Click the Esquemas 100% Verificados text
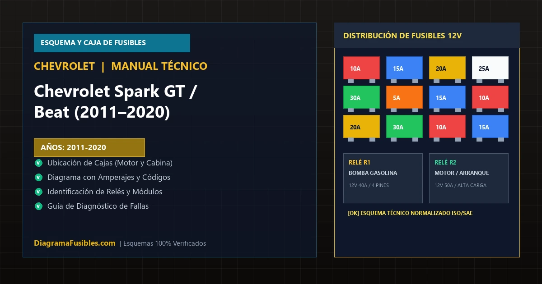This screenshot has width=542, height=284. pyautogui.click(x=165, y=243)
